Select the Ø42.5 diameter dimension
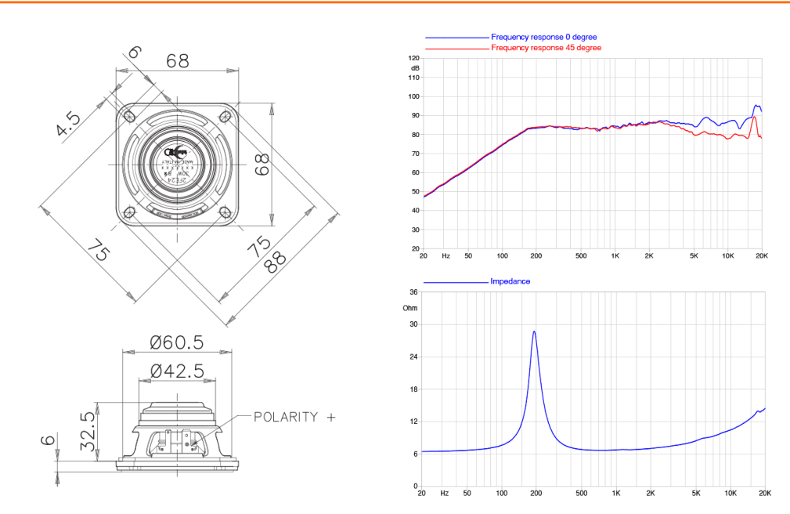Viewport: 790px width, 514px height. pos(177,371)
